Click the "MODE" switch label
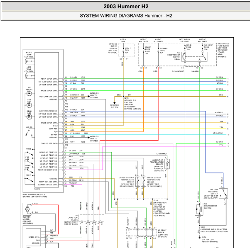The image size is (250, 248). tap(28, 149)
